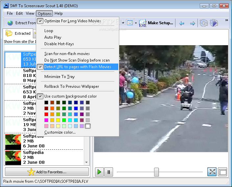Click the Extract From globe icon
This screenshot has width=232, height=187.
(x=10, y=23)
